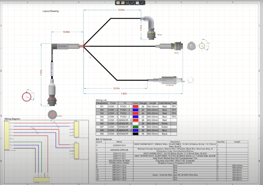Select the callout leader annotation tool
Viewport: 263px width, 185px height.
pos(133,3)
